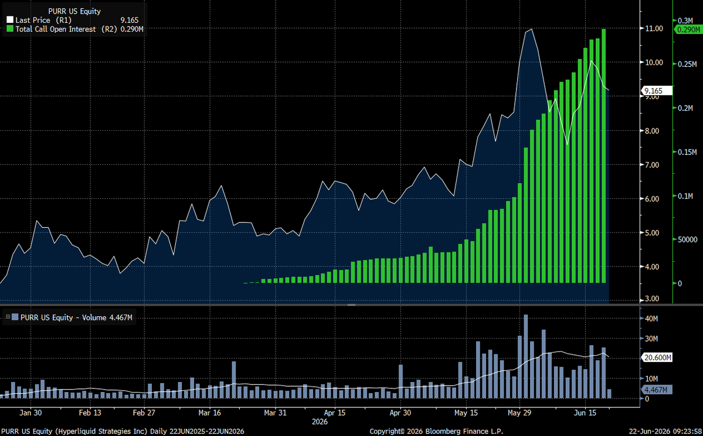Image resolution: width=703 pixels, height=436 pixels.
Task: Click the Jun 15 date label
Action: (586, 413)
